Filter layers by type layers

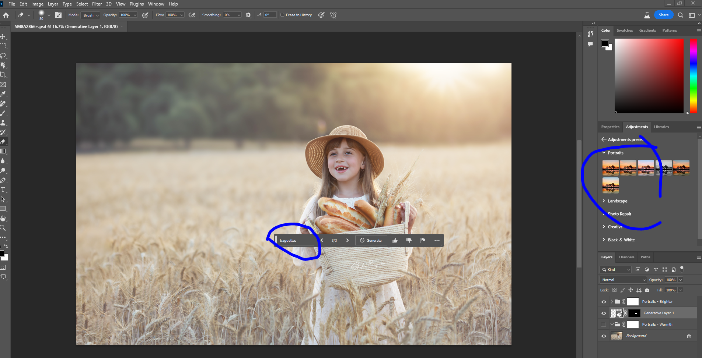click(x=656, y=270)
